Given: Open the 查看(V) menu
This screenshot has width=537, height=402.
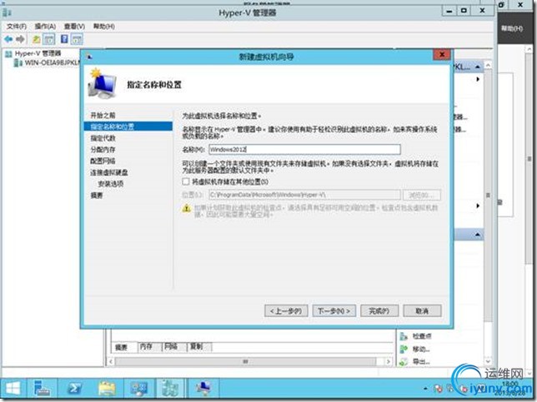Looking at the screenshot, I should click(x=74, y=27).
